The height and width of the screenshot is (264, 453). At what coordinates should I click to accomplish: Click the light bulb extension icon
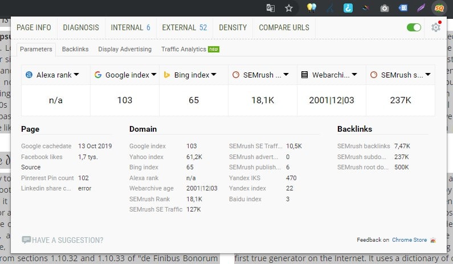[x=311, y=8]
